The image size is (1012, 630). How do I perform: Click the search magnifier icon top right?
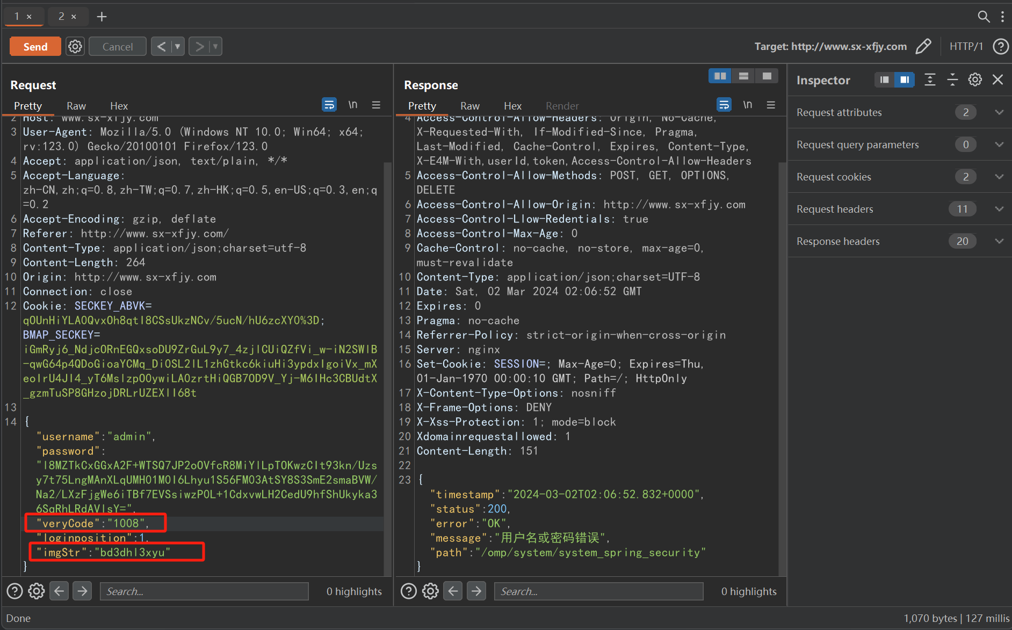tap(984, 17)
